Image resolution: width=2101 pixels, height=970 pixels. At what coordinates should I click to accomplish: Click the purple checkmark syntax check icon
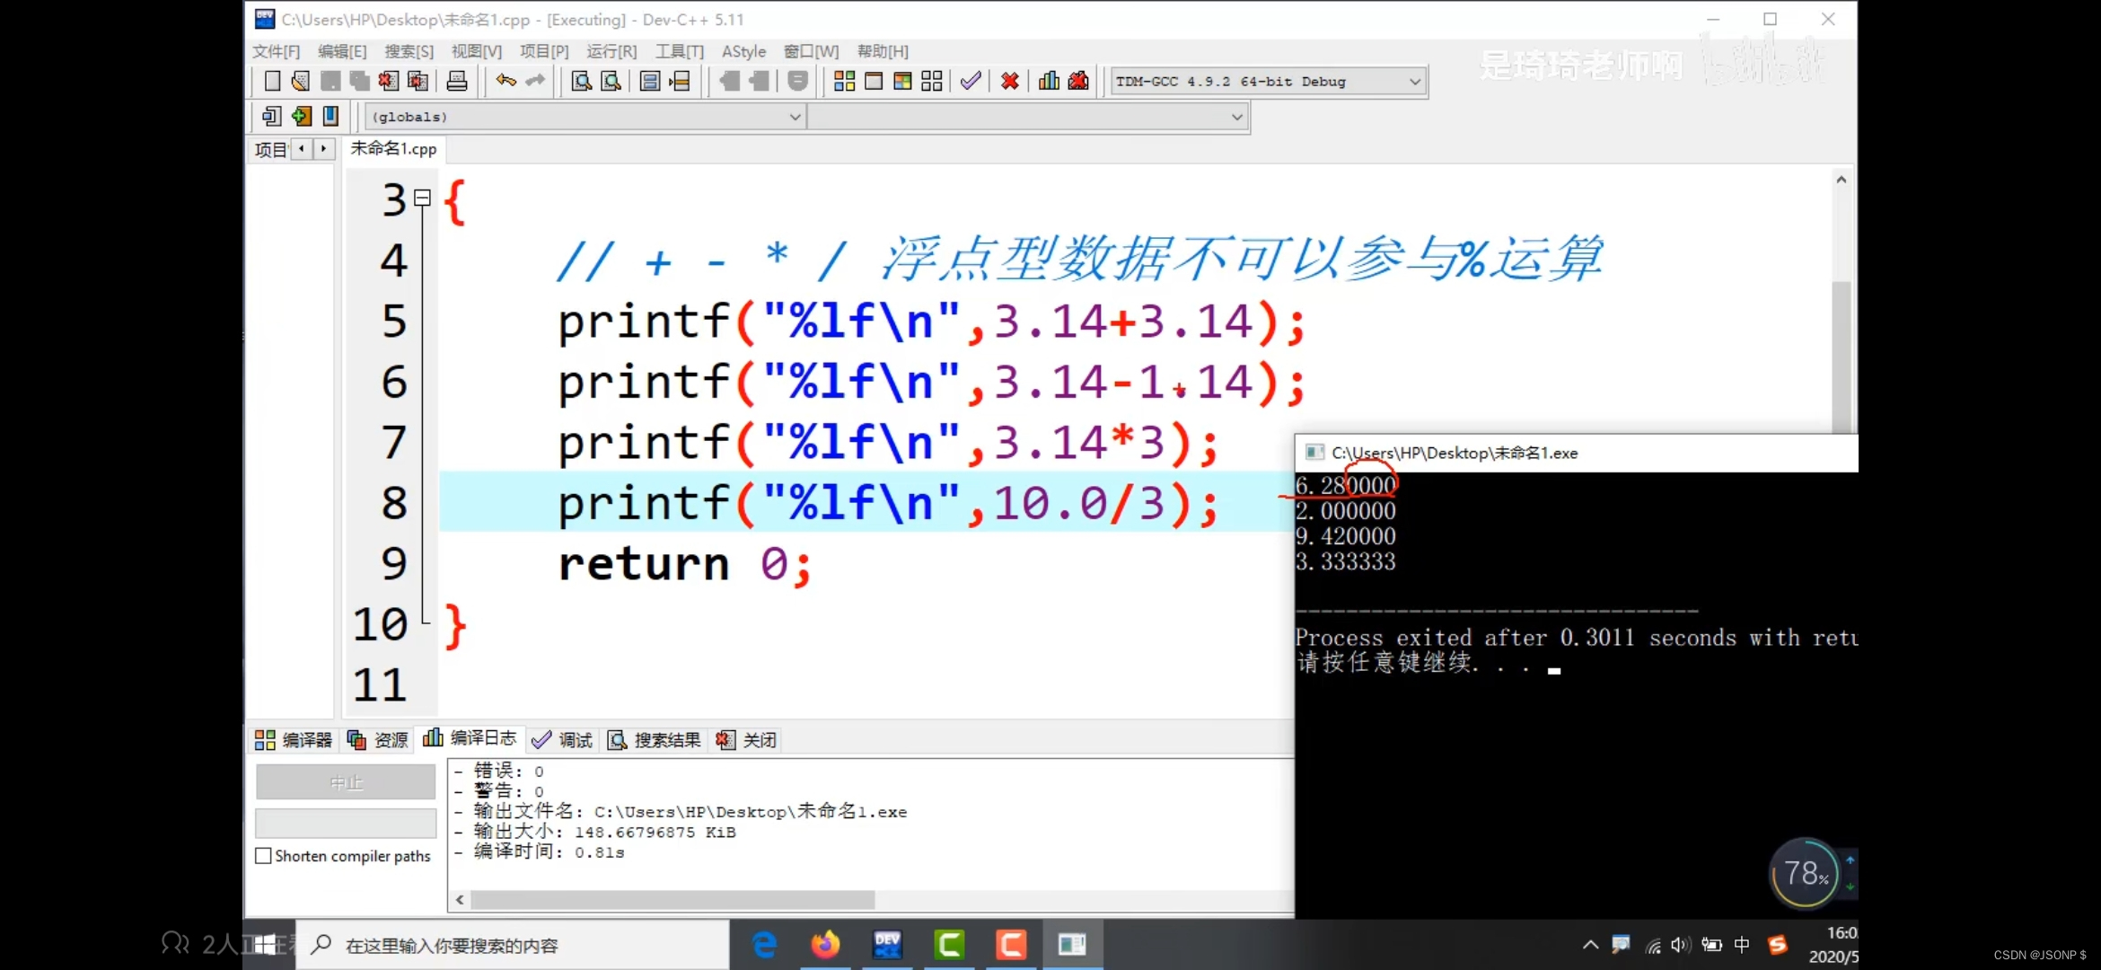(970, 82)
